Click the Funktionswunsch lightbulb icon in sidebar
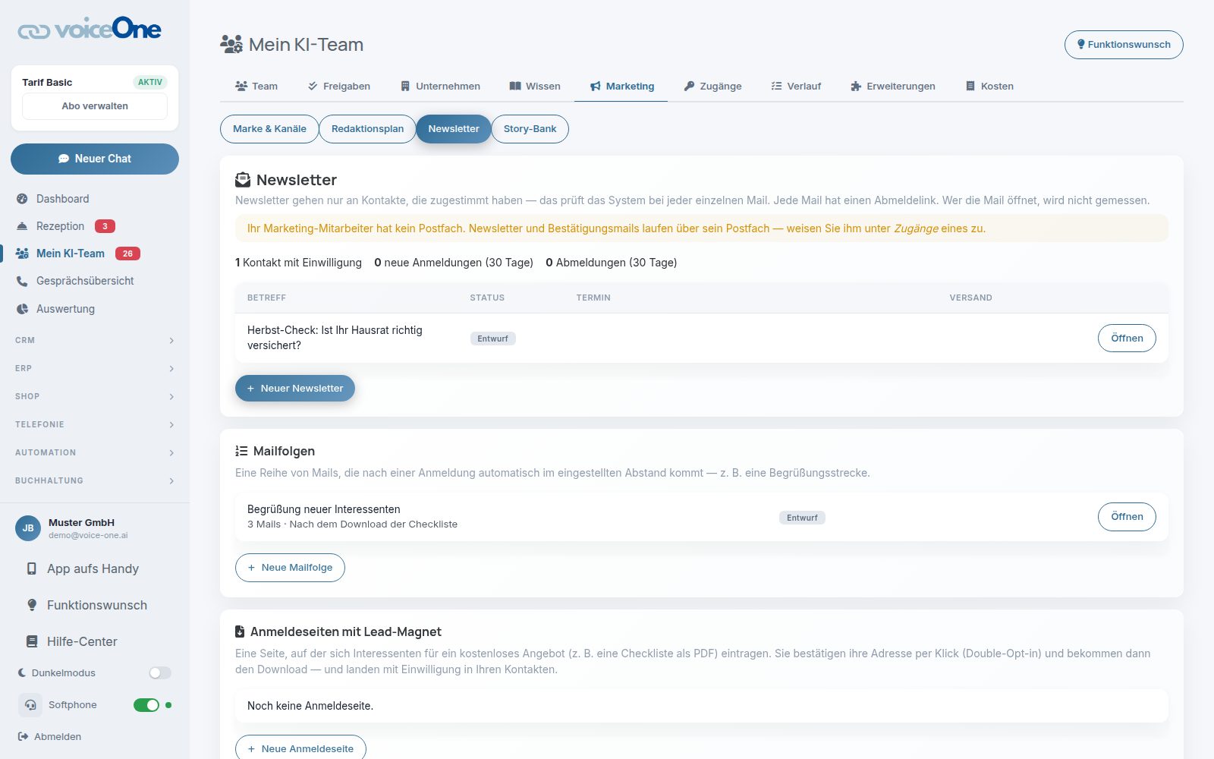The height and width of the screenshot is (759, 1214). point(32,605)
